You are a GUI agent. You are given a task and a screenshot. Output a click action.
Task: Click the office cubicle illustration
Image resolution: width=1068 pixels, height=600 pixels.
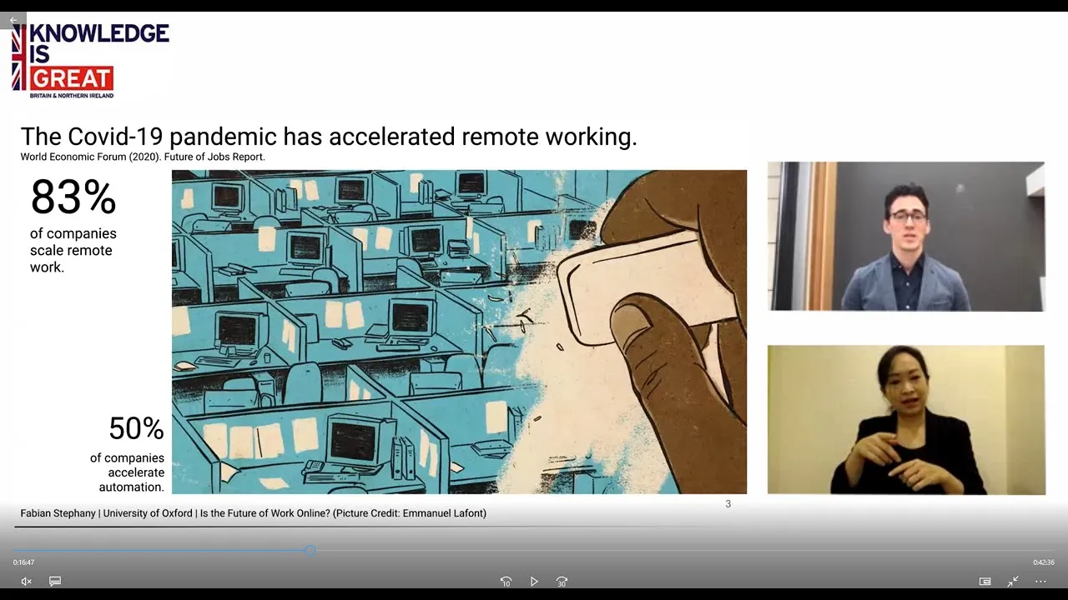coord(459,332)
